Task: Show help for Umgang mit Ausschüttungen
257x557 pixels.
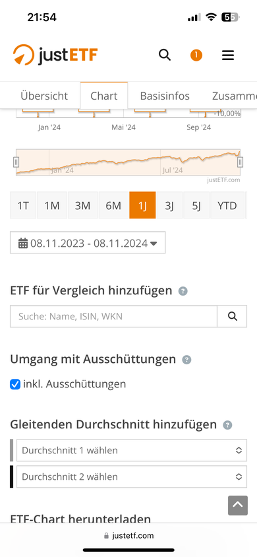Action: [186, 360]
